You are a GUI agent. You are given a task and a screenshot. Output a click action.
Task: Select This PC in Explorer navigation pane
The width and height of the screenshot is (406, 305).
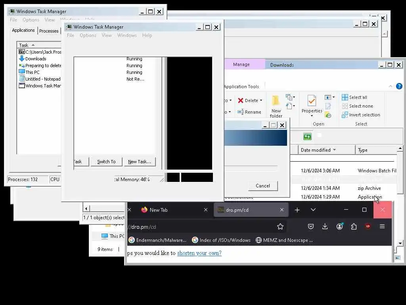click(113, 236)
